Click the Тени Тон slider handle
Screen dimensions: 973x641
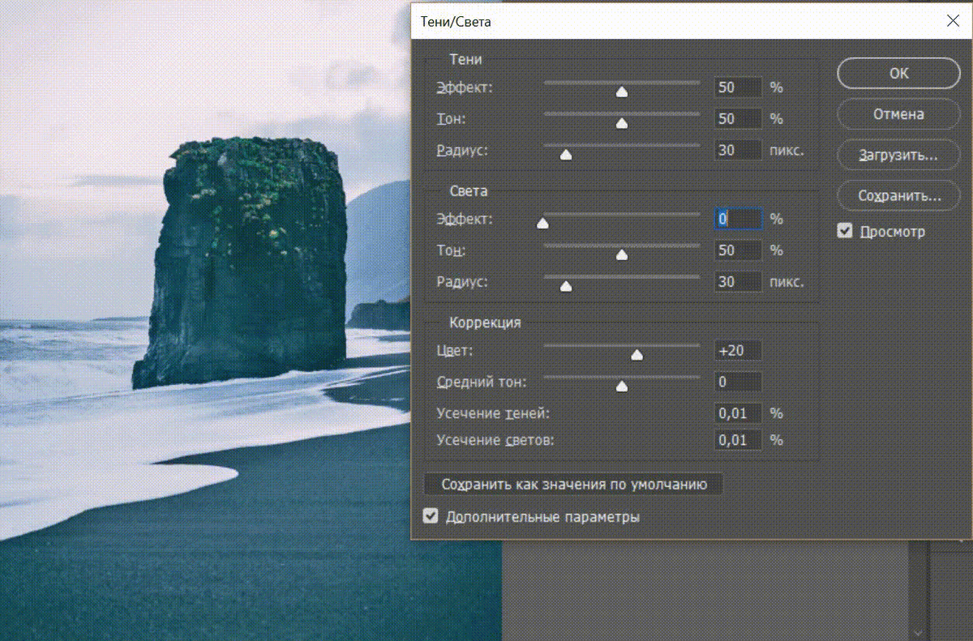(x=622, y=123)
